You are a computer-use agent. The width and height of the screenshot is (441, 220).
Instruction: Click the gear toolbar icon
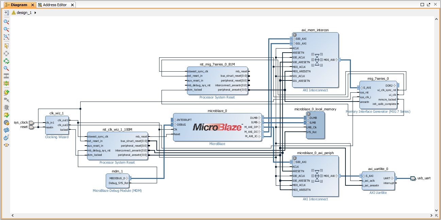coord(6,123)
